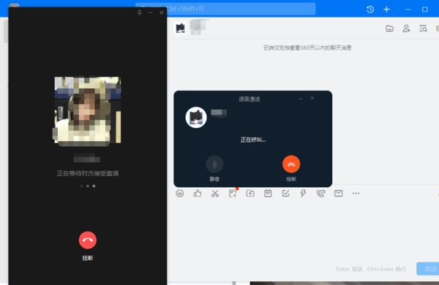Expand the more options ellipsis in the toolbar

click(x=356, y=193)
